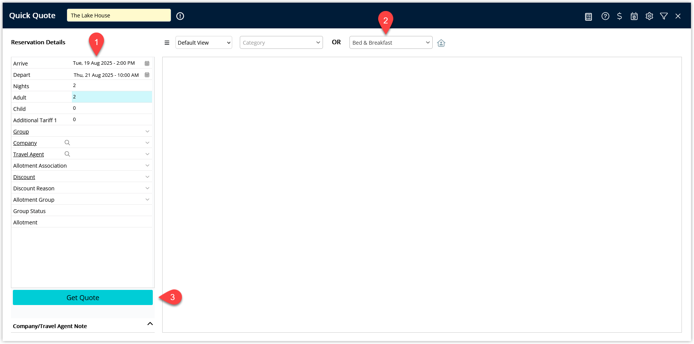694x344 pixels.
Task: Click the Get Quote button
Action: pyautogui.click(x=83, y=297)
